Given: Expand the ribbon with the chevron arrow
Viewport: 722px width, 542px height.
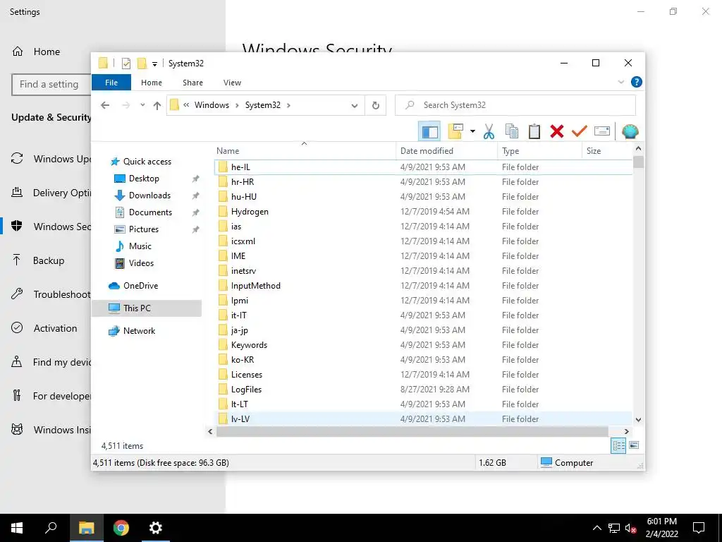Looking at the screenshot, I should coord(620,82).
